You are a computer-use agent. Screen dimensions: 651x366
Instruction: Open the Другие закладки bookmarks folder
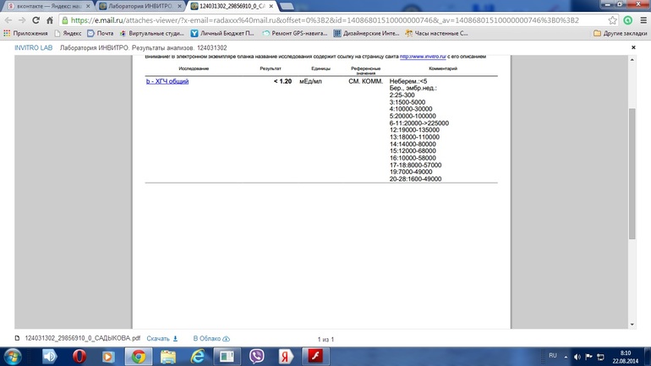[620, 34]
